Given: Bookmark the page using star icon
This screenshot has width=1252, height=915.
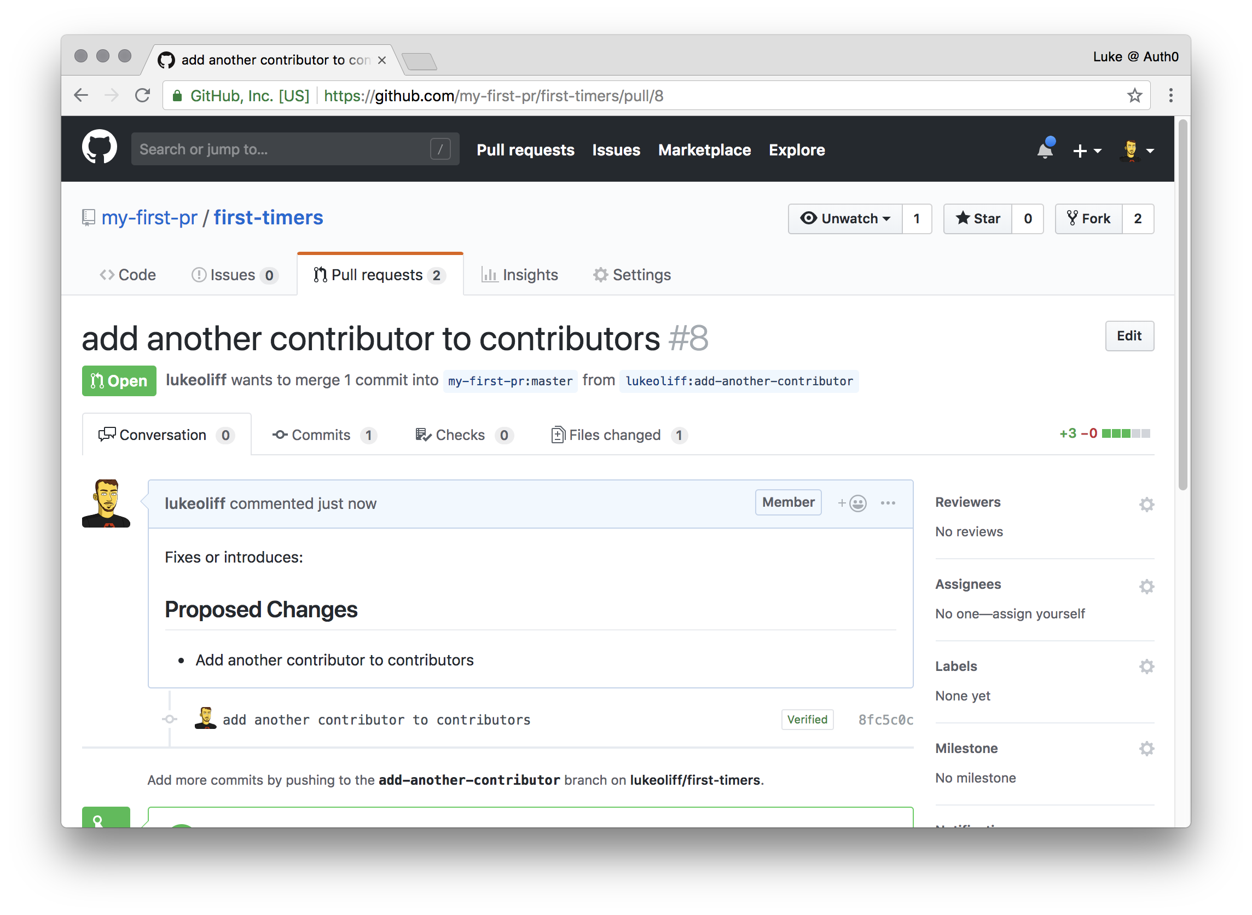Looking at the screenshot, I should coord(1134,96).
